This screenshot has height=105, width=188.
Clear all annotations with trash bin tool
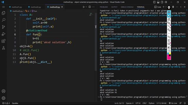(169, 40)
